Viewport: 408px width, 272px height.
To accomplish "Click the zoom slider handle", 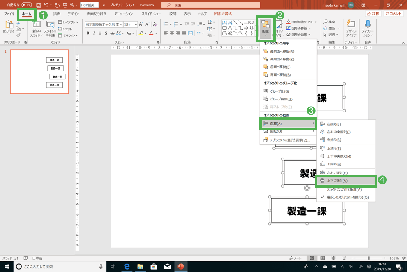I will tap(369, 258).
